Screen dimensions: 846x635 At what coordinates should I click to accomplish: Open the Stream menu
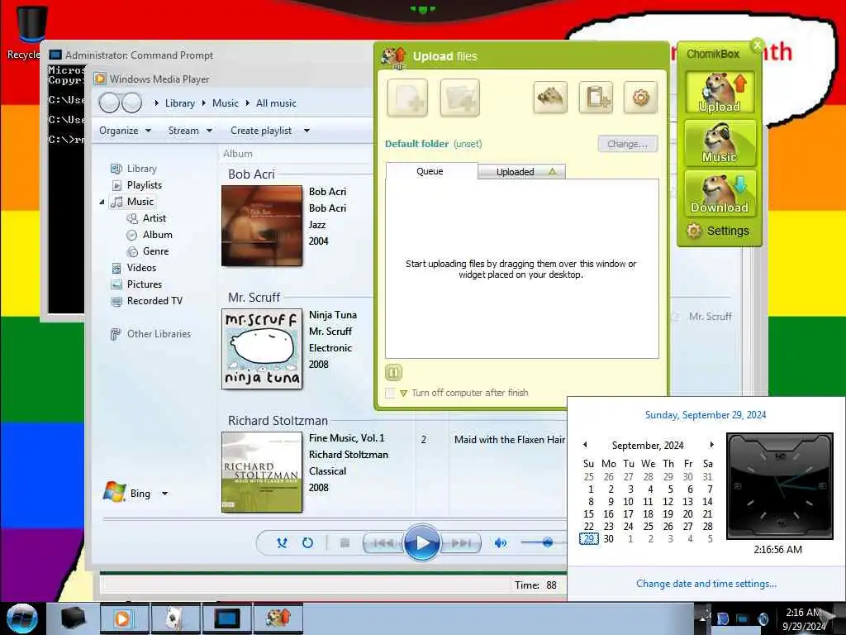coord(190,131)
